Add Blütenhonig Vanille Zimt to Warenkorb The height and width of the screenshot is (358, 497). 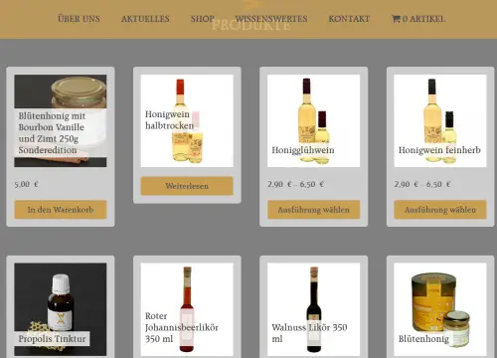[61, 210]
